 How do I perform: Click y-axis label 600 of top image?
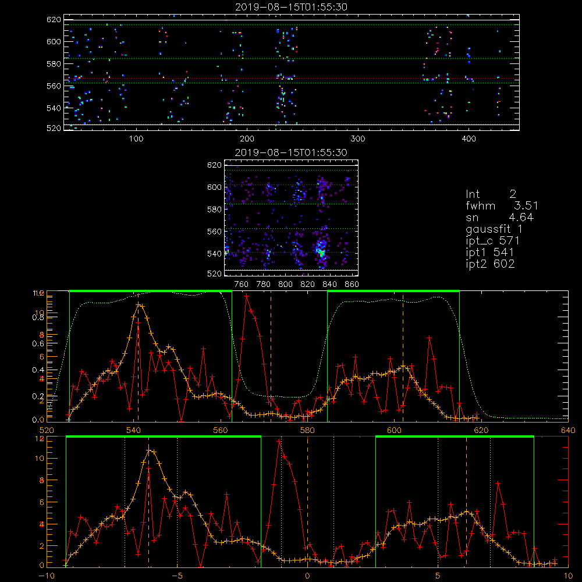54,41
